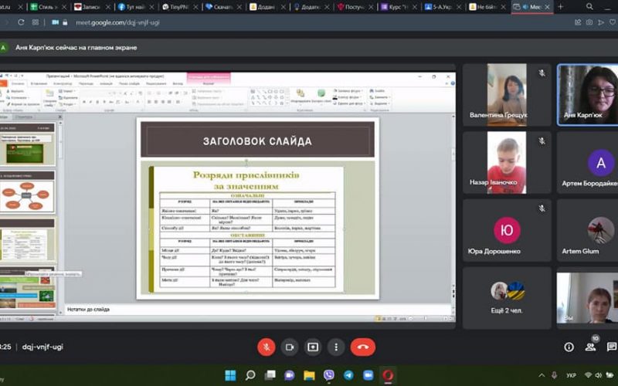Image resolution: width=618 pixels, height=386 pixels.
Task: Open the Windows Start menu
Action: (x=229, y=375)
